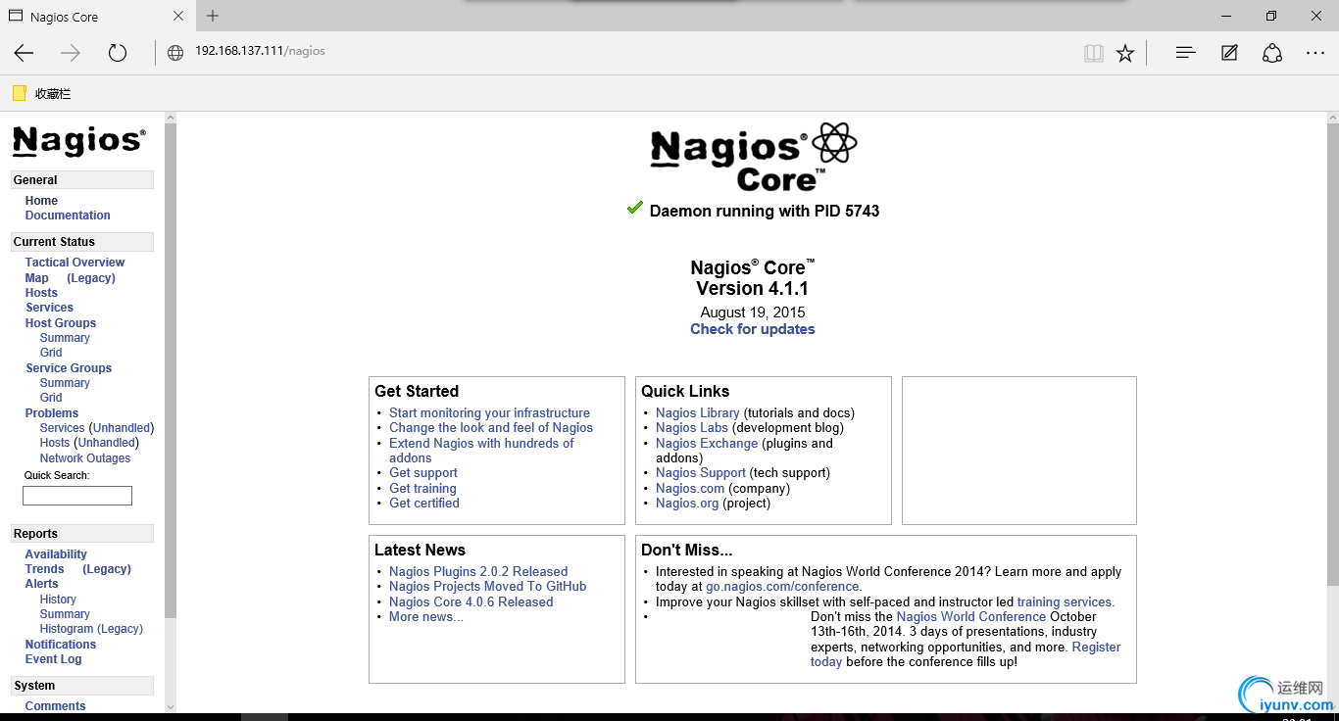
Task: Open Grid under Service Groups
Action: pyautogui.click(x=51, y=398)
